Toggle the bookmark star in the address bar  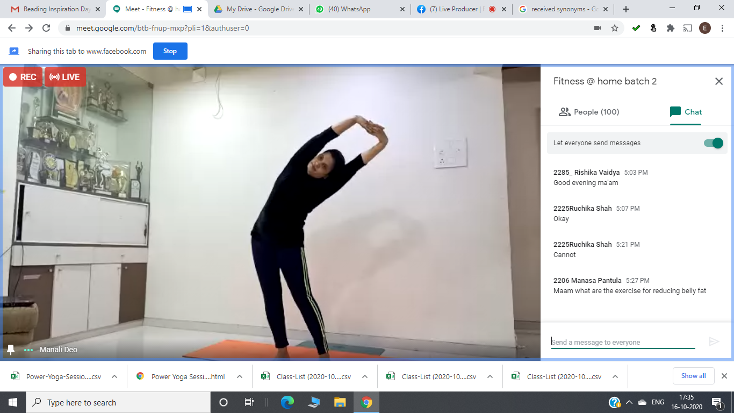click(x=614, y=28)
